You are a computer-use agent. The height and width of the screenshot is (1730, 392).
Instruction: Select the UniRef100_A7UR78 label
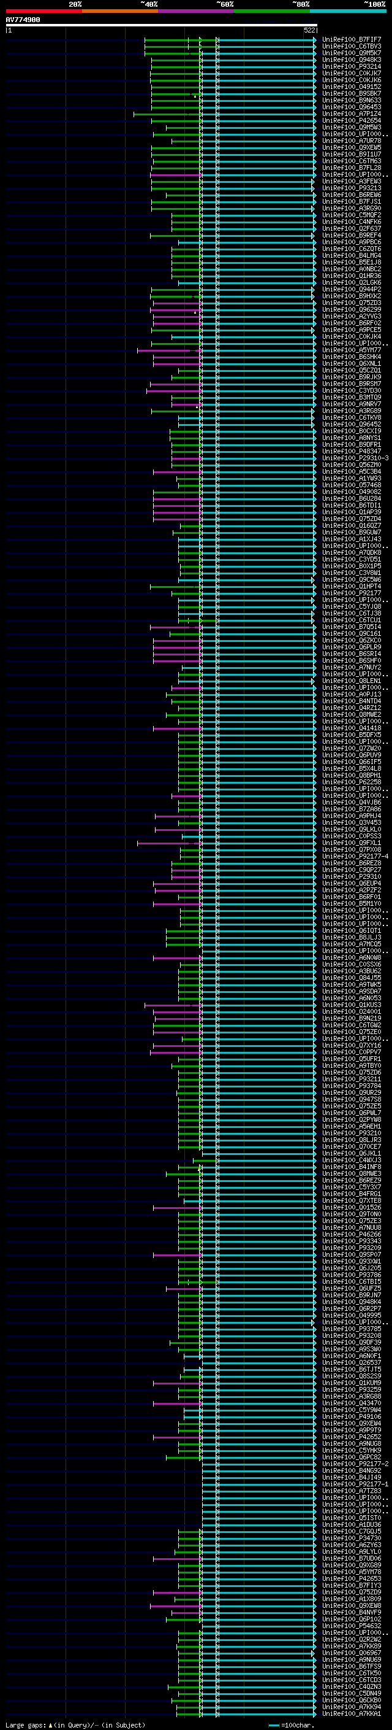tap(351, 141)
